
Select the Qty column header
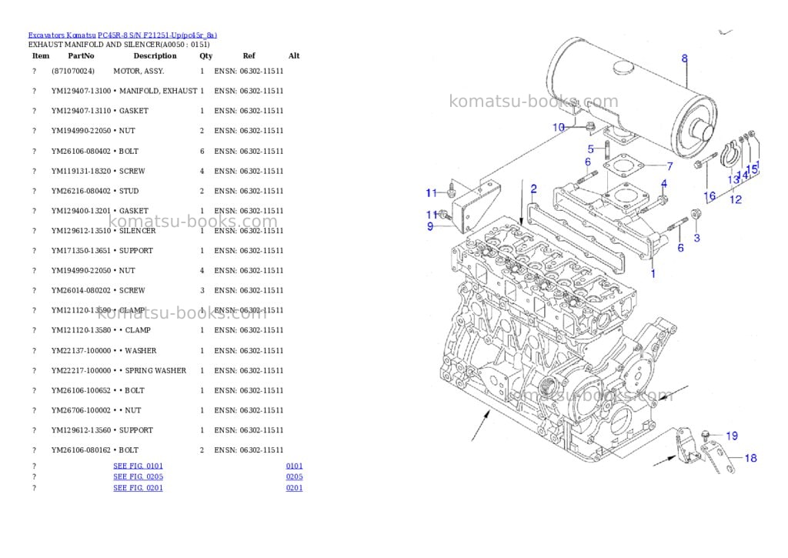[x=206, y=55]
